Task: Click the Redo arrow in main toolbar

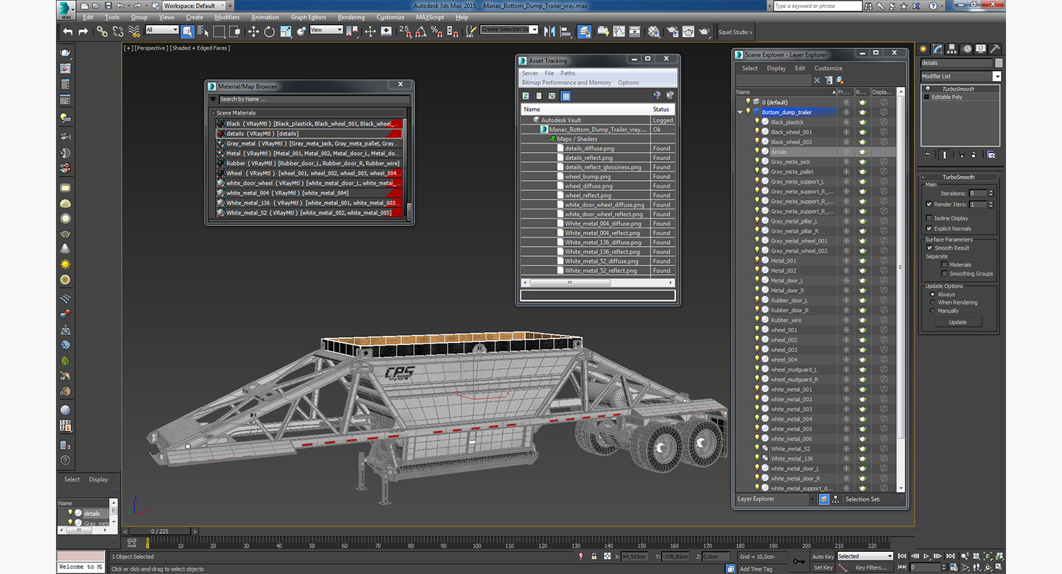Action: click(x=83, y=32)
